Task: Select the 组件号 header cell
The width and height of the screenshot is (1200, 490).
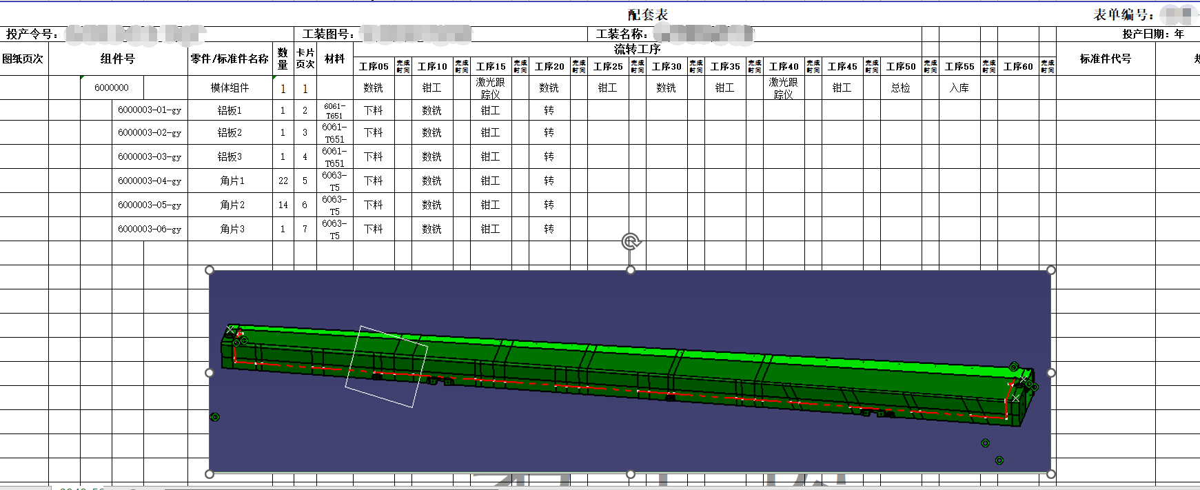Action: [x=118, y=59]
